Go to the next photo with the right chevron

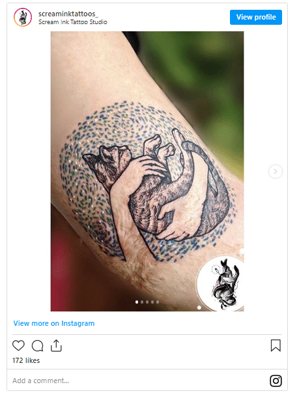tap(276, 171)
